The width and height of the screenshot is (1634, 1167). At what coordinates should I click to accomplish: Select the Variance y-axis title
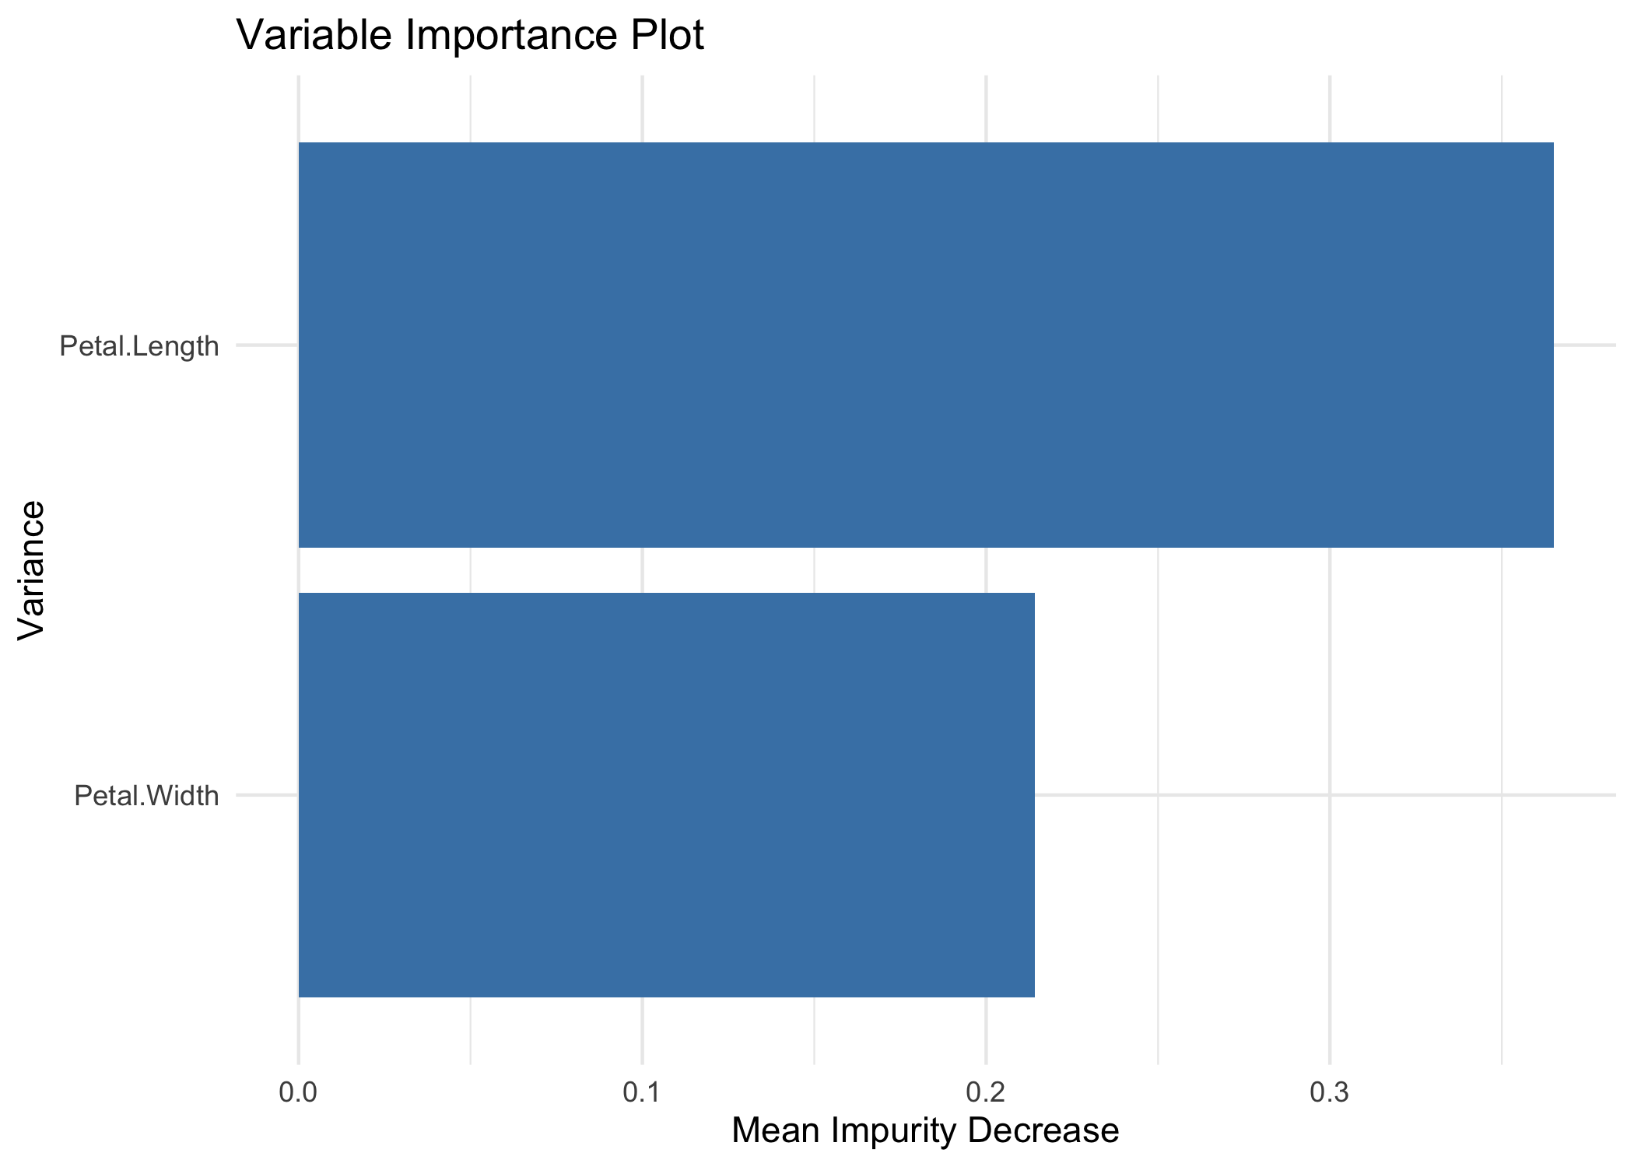coord(31,570)
